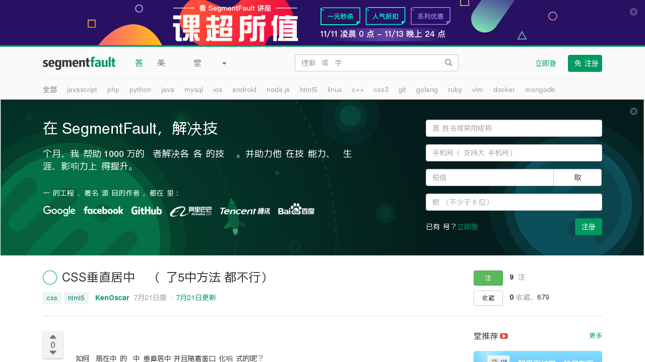Open the css question tag

click(52, 298)
